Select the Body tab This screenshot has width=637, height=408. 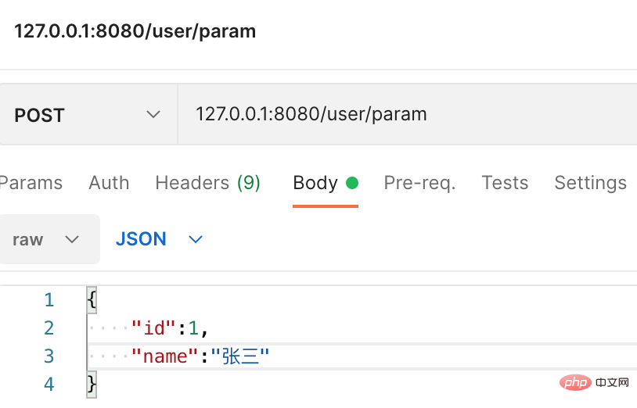pyautogui.click(x=326, y=184)
